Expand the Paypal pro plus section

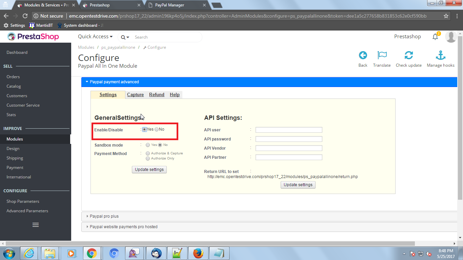click(269, 216)
